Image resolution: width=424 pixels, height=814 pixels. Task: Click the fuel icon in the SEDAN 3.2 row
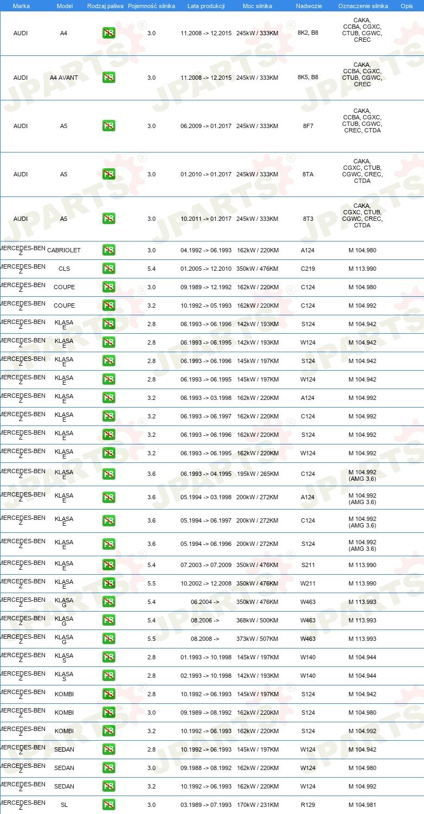(x=108, y=786)
